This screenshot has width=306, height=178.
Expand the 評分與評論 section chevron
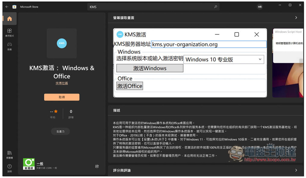(296, 170)
